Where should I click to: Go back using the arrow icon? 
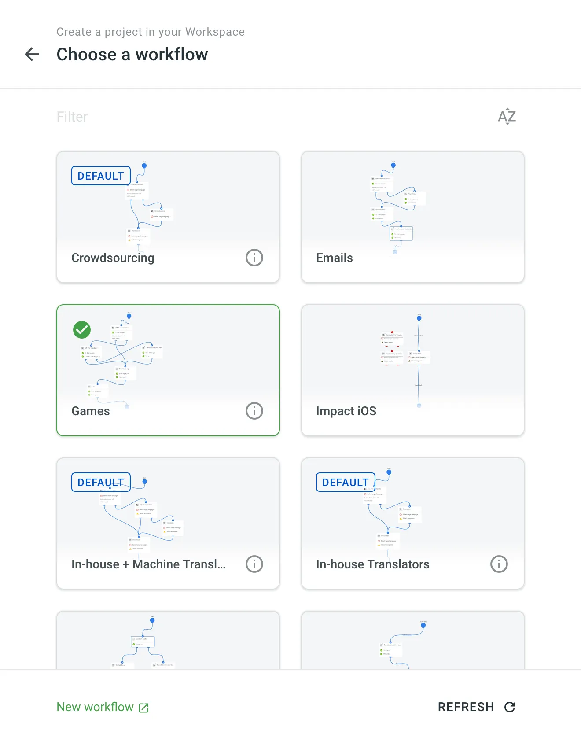[x=31, y=54]
